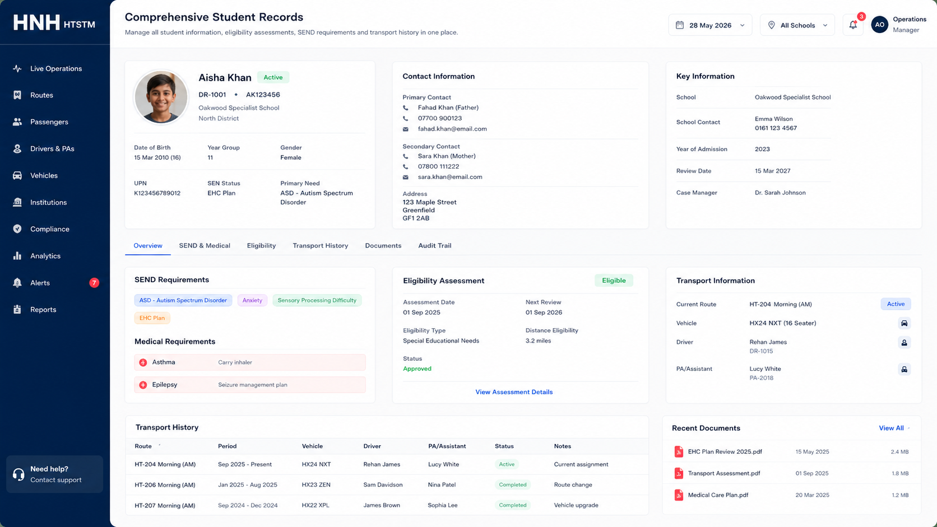The height and width of the screenshot is (527, 937).
Task: Expand the All Schools dropdown
Action: (797, 25)
